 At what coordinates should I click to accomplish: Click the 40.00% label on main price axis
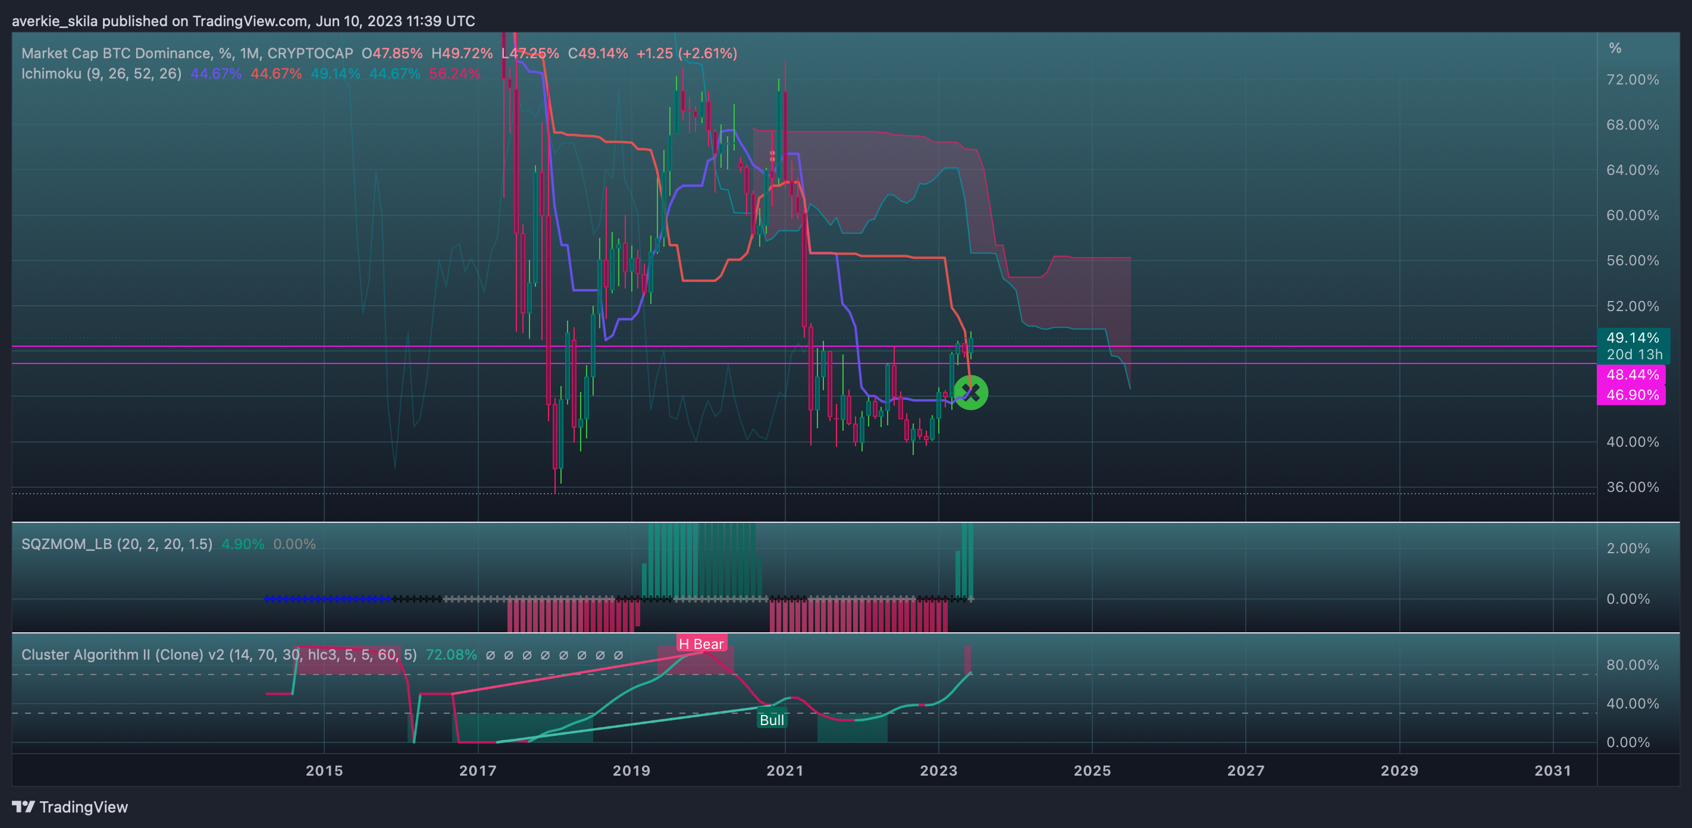point(1633,443)
